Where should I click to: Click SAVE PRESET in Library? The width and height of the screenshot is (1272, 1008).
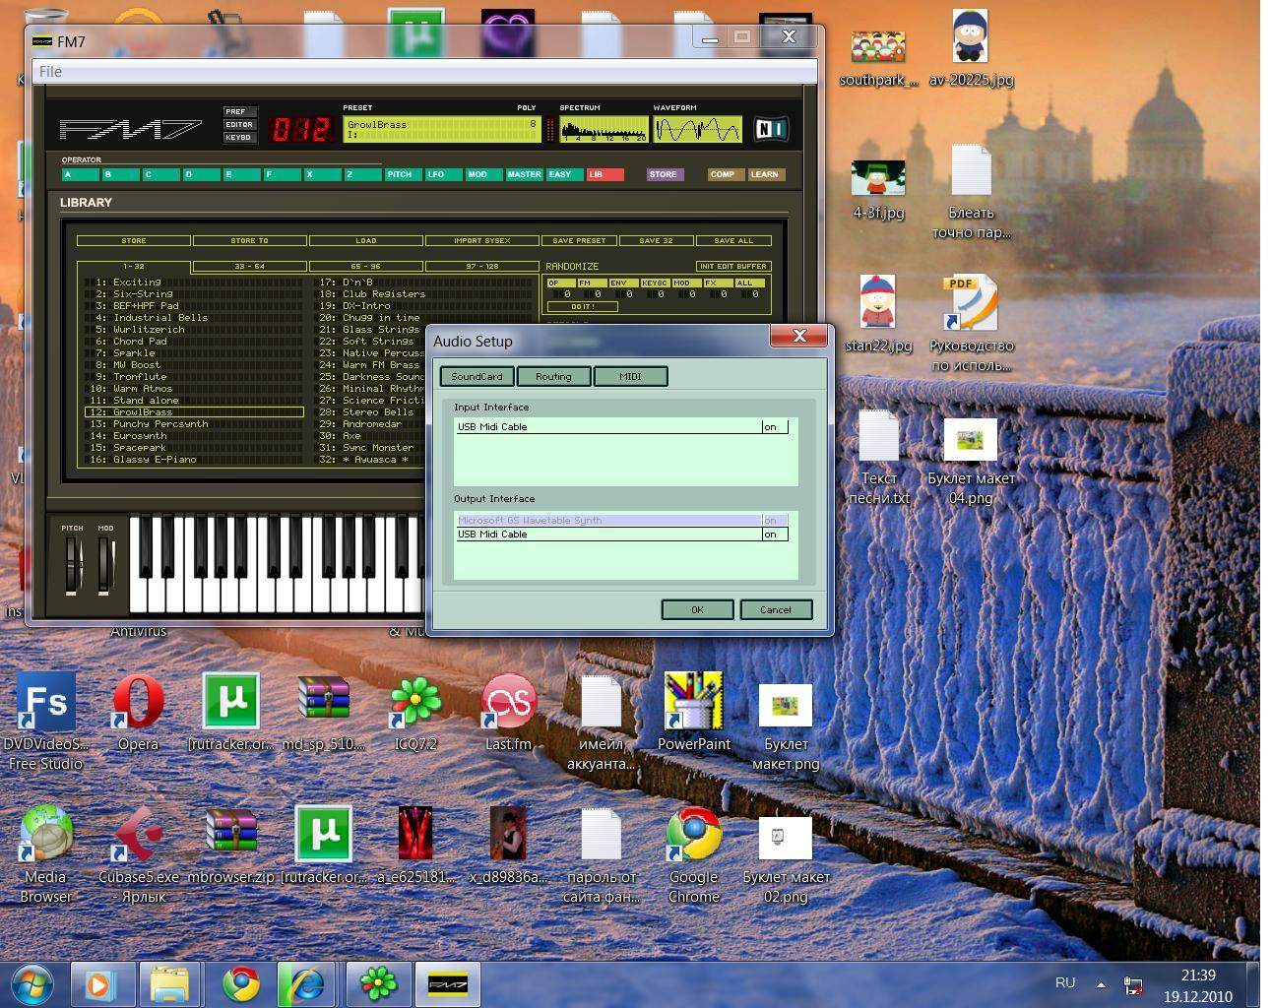[579, 240]
